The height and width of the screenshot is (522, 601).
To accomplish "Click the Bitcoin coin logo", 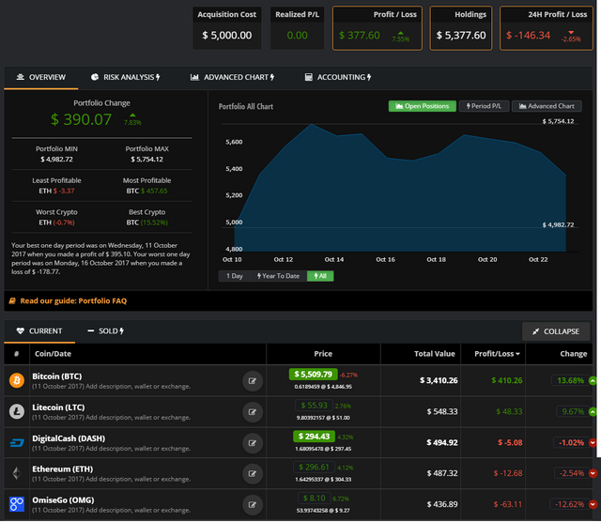I will click(x=17, y=380).
